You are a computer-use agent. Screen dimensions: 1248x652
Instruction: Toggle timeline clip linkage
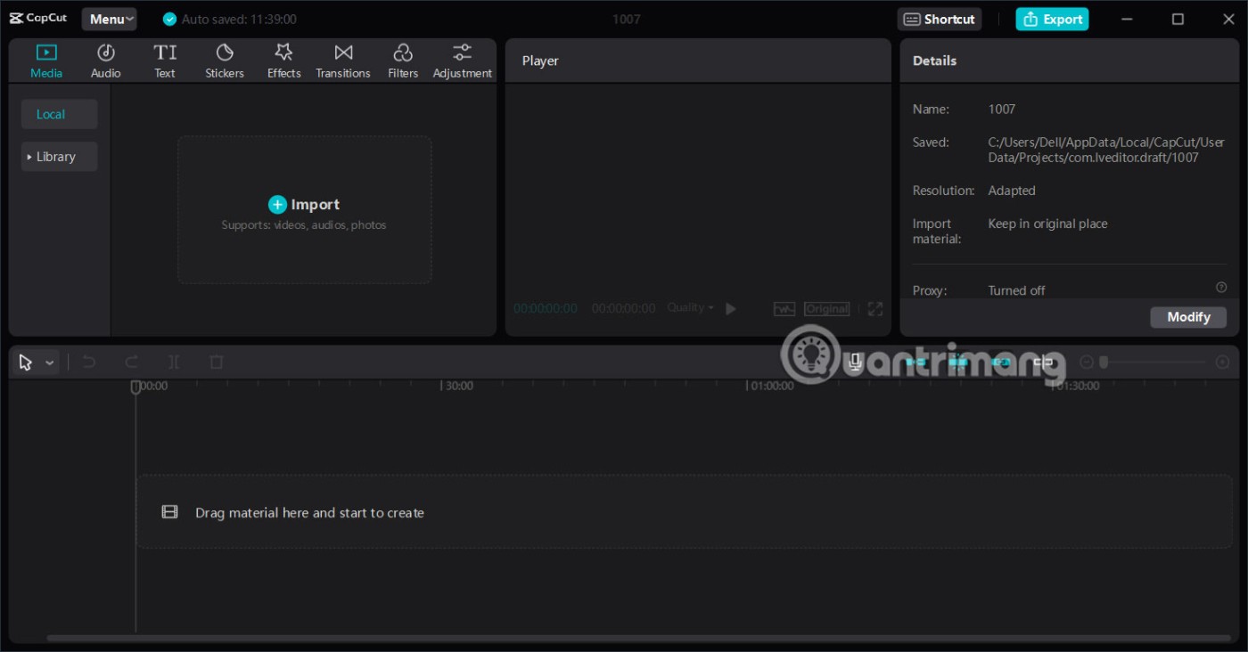1001,362
